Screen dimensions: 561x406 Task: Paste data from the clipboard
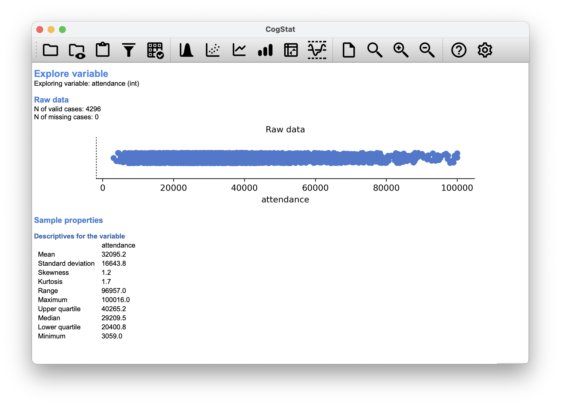pos(103,50)
